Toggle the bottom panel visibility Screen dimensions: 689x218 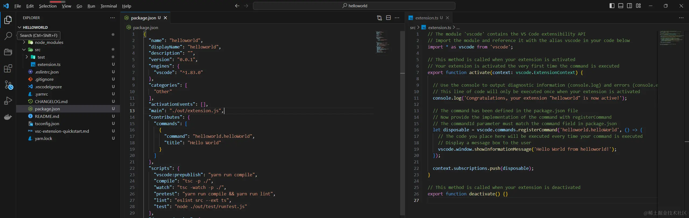[621, 6]
